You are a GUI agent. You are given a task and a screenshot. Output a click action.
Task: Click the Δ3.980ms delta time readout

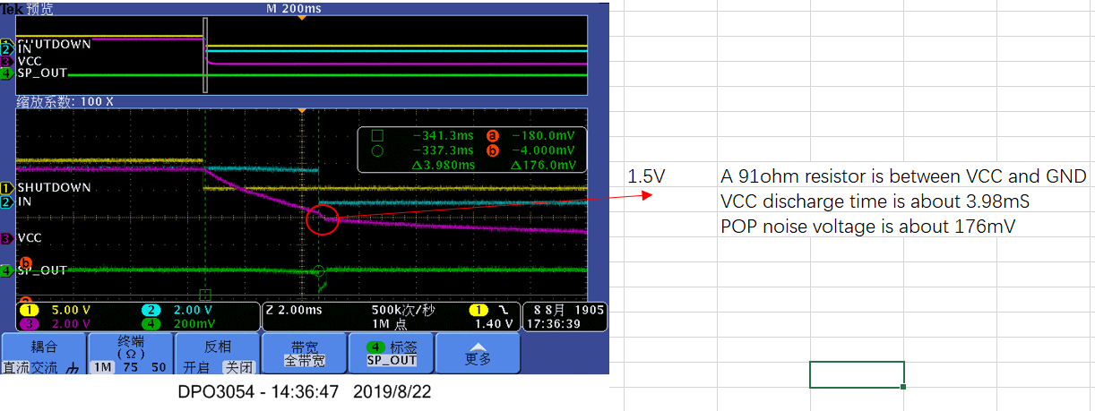click(x=442, y=165)
